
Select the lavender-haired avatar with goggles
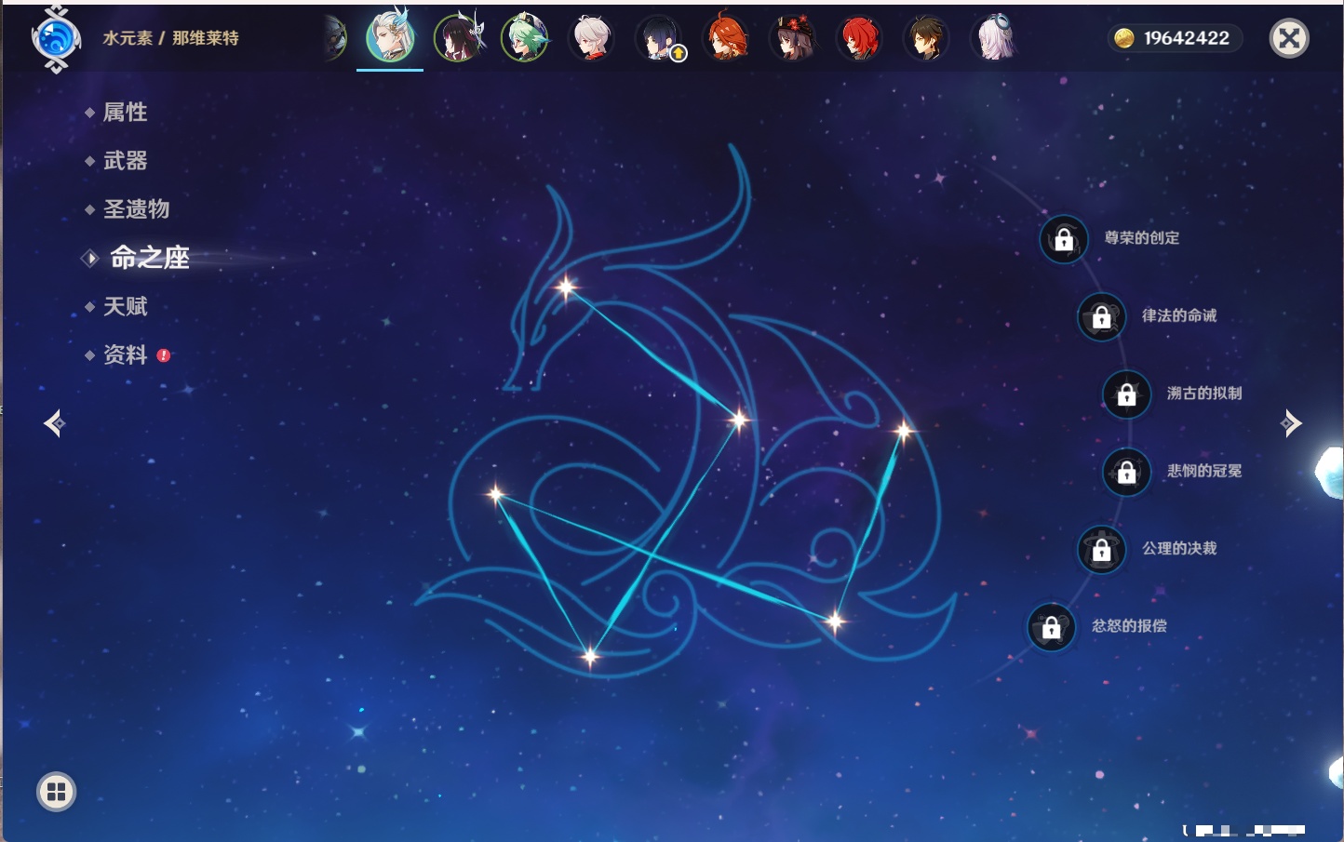tap(993, 39)
